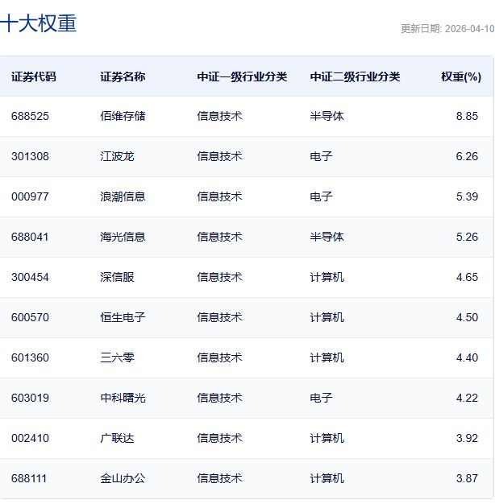Screen dimensions: 495x504
Task: Click weight value 5.39
Action: tap(467, 196)
